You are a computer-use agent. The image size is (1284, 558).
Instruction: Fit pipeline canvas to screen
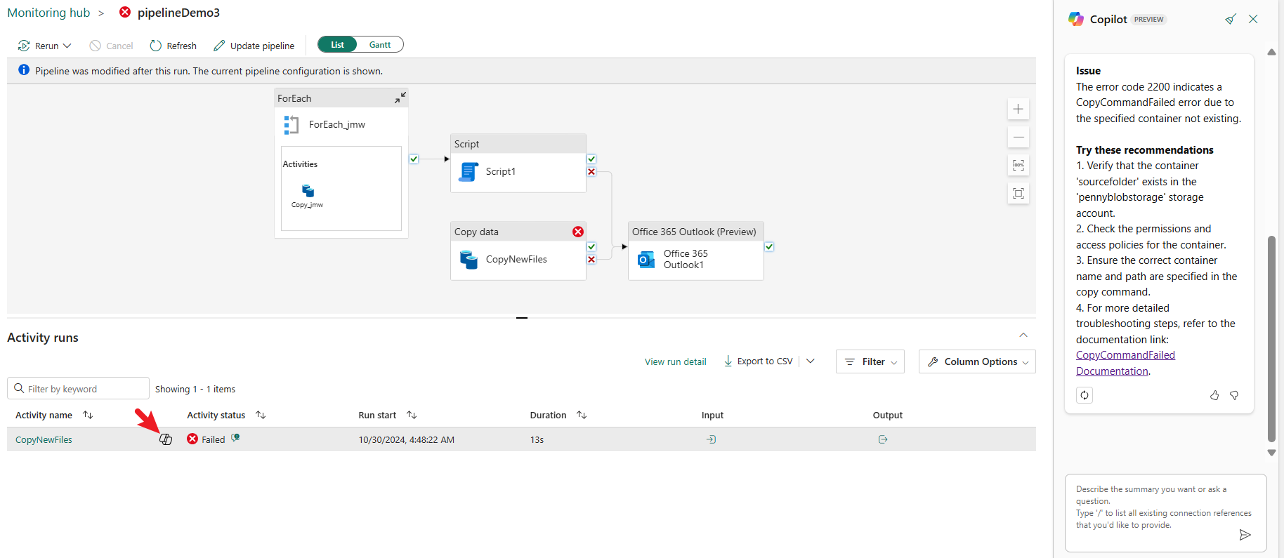pyautogui.click(x=1018, y=193)
